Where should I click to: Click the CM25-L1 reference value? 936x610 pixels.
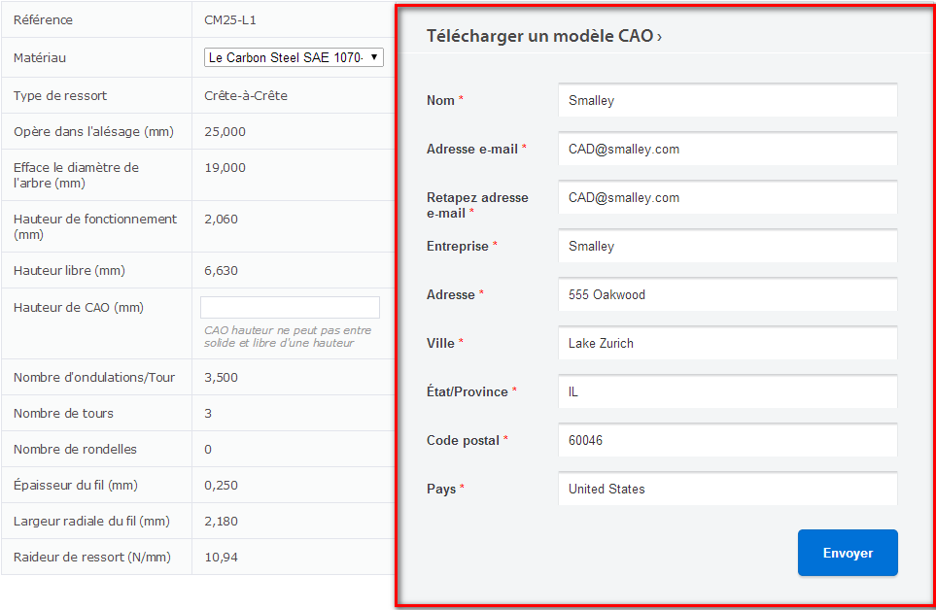[230, 20]
